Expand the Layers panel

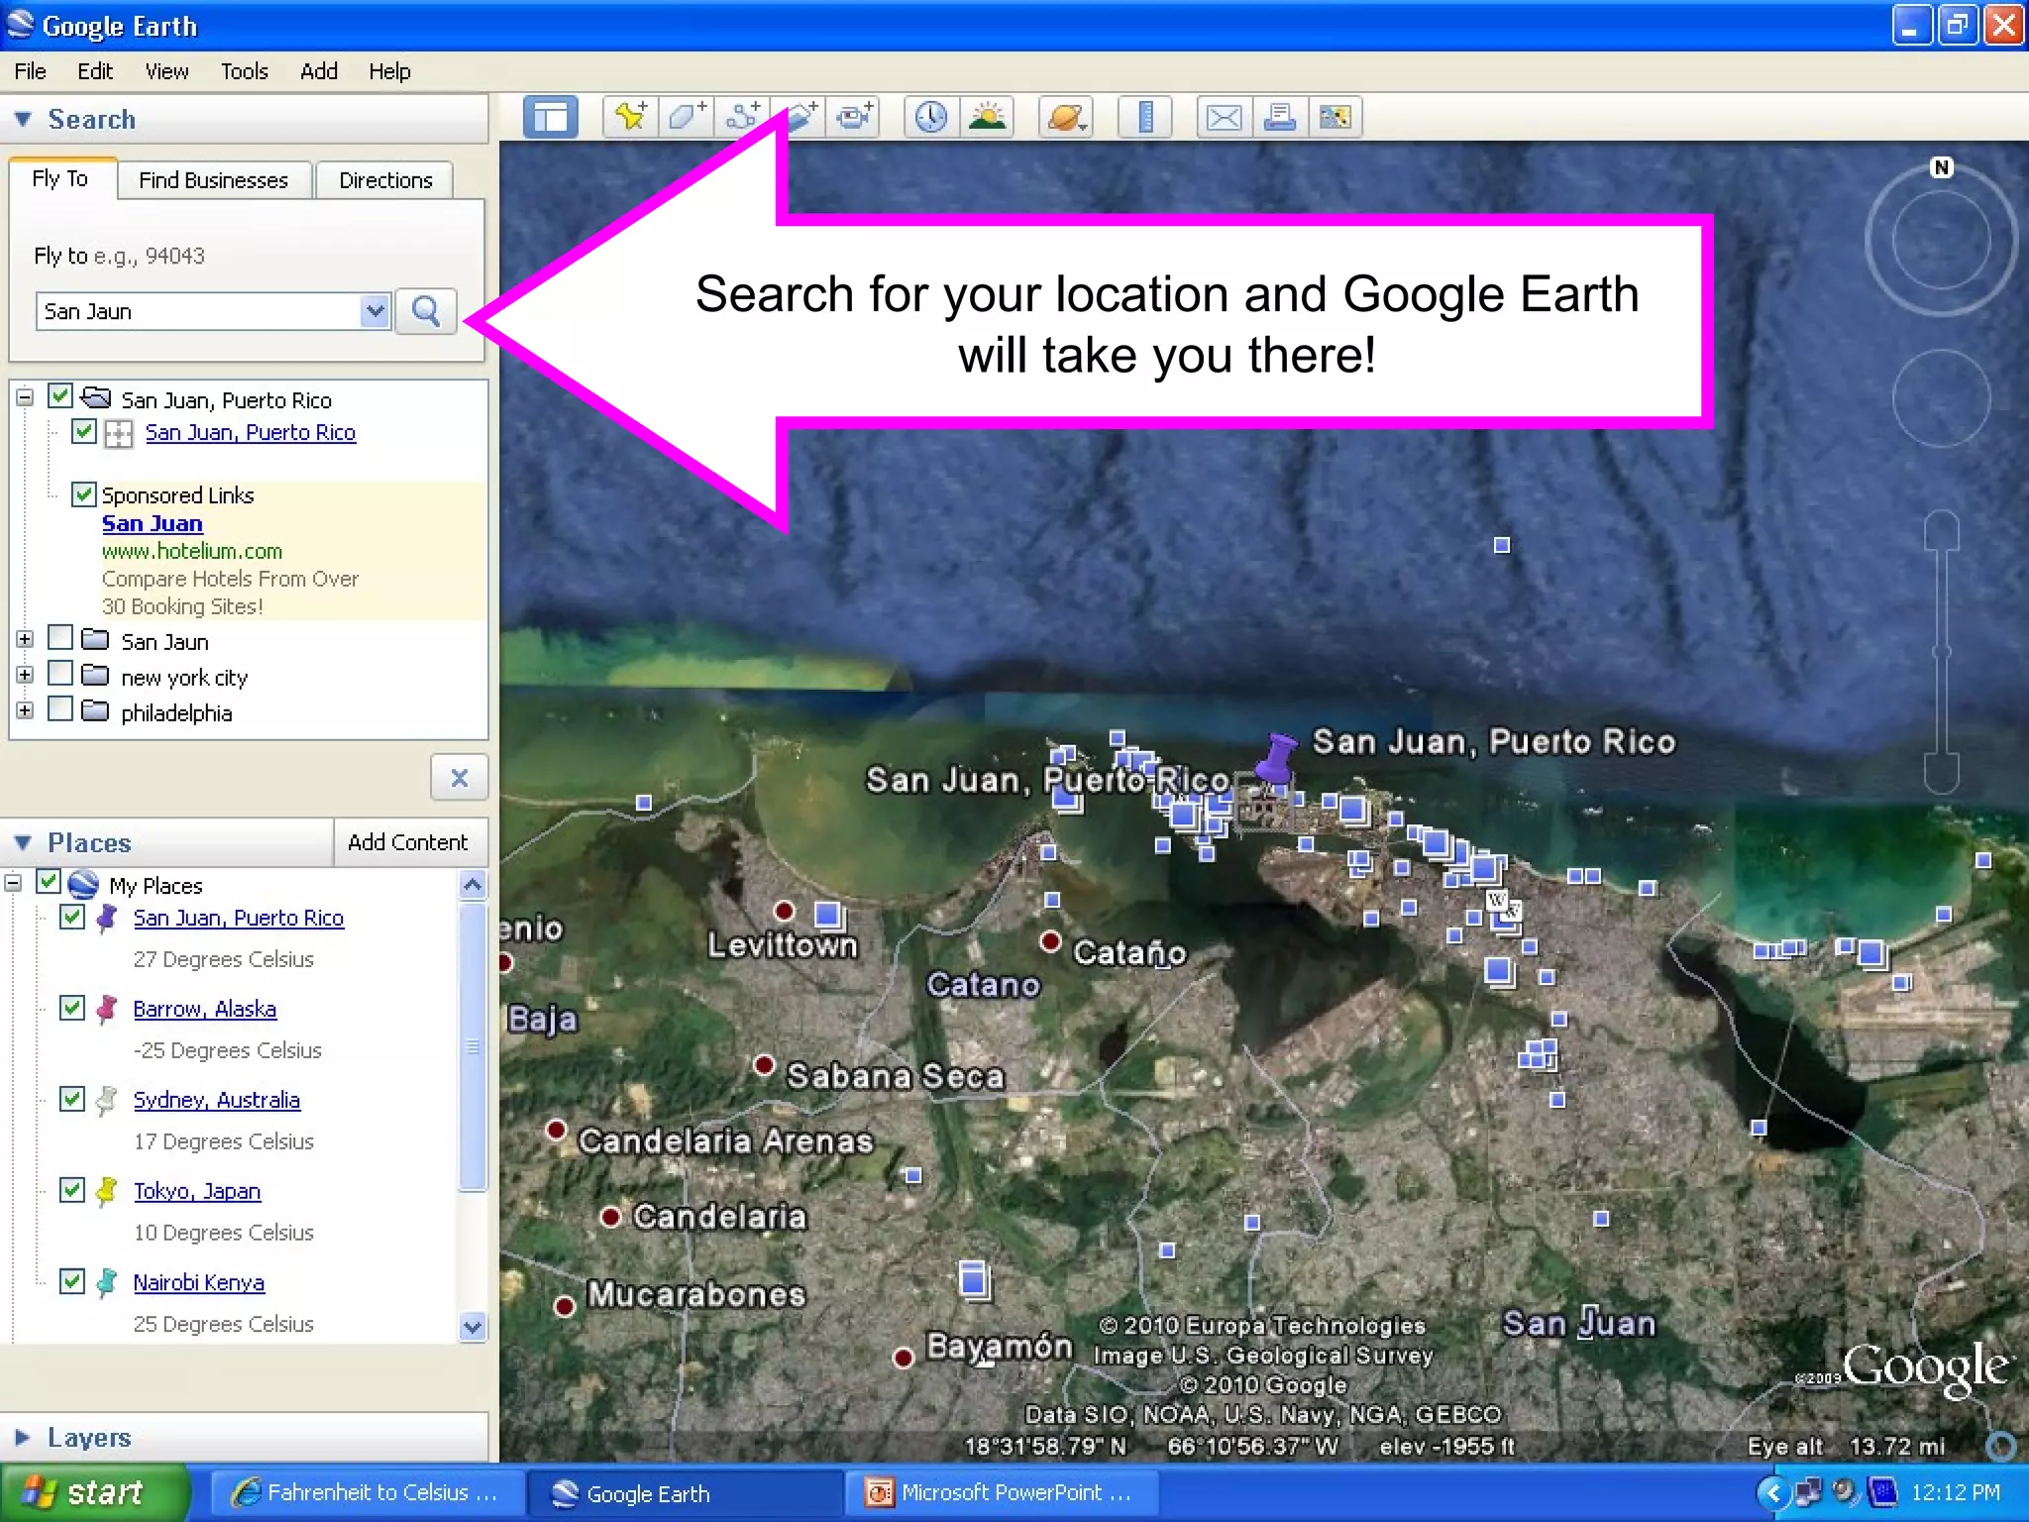point(22,1437)
